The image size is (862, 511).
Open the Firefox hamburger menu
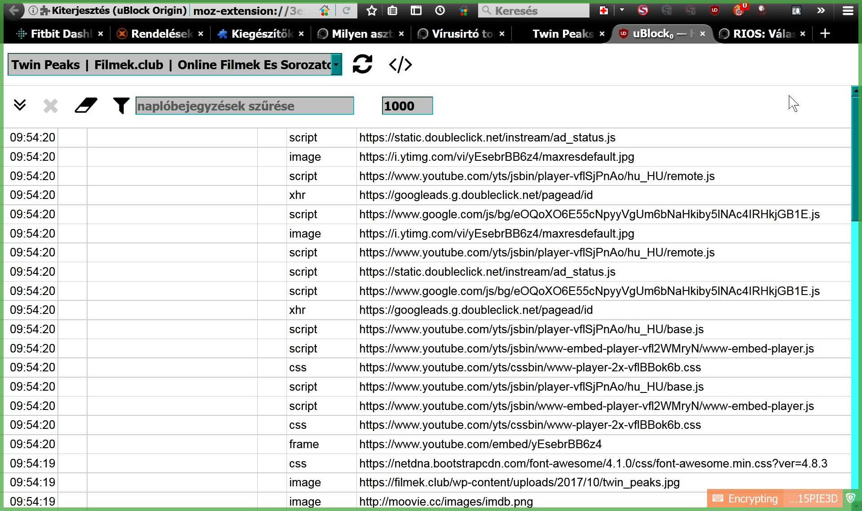pos(848,10)
